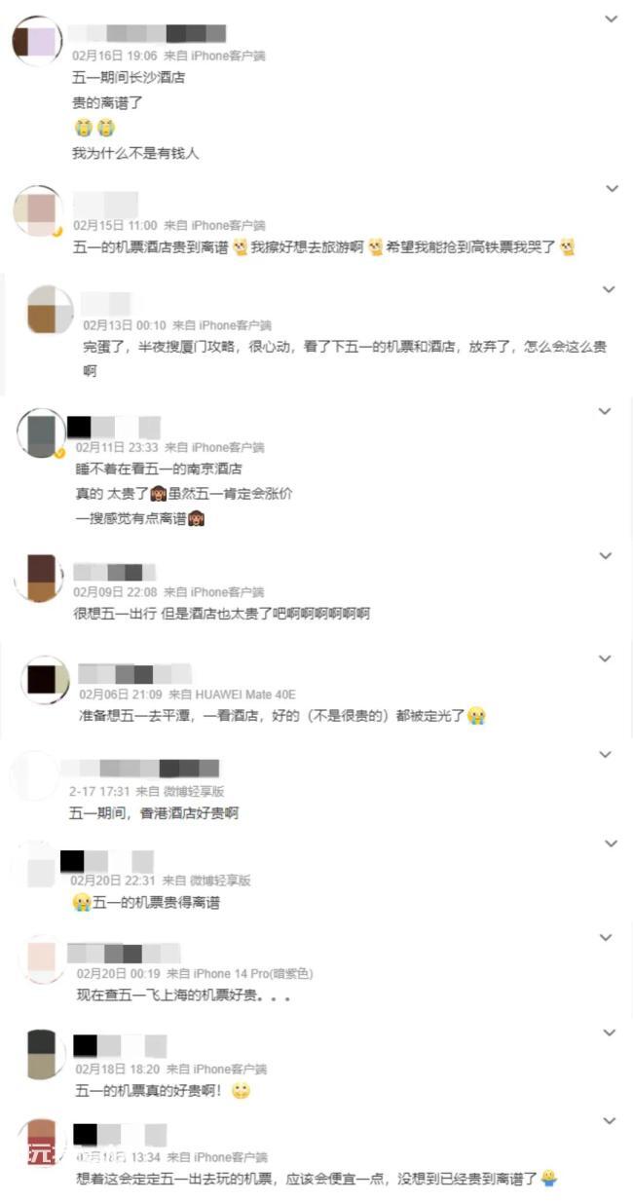Click the crying emoji after 都被定光了
The image size is (633, 1202).
[476, 716]
